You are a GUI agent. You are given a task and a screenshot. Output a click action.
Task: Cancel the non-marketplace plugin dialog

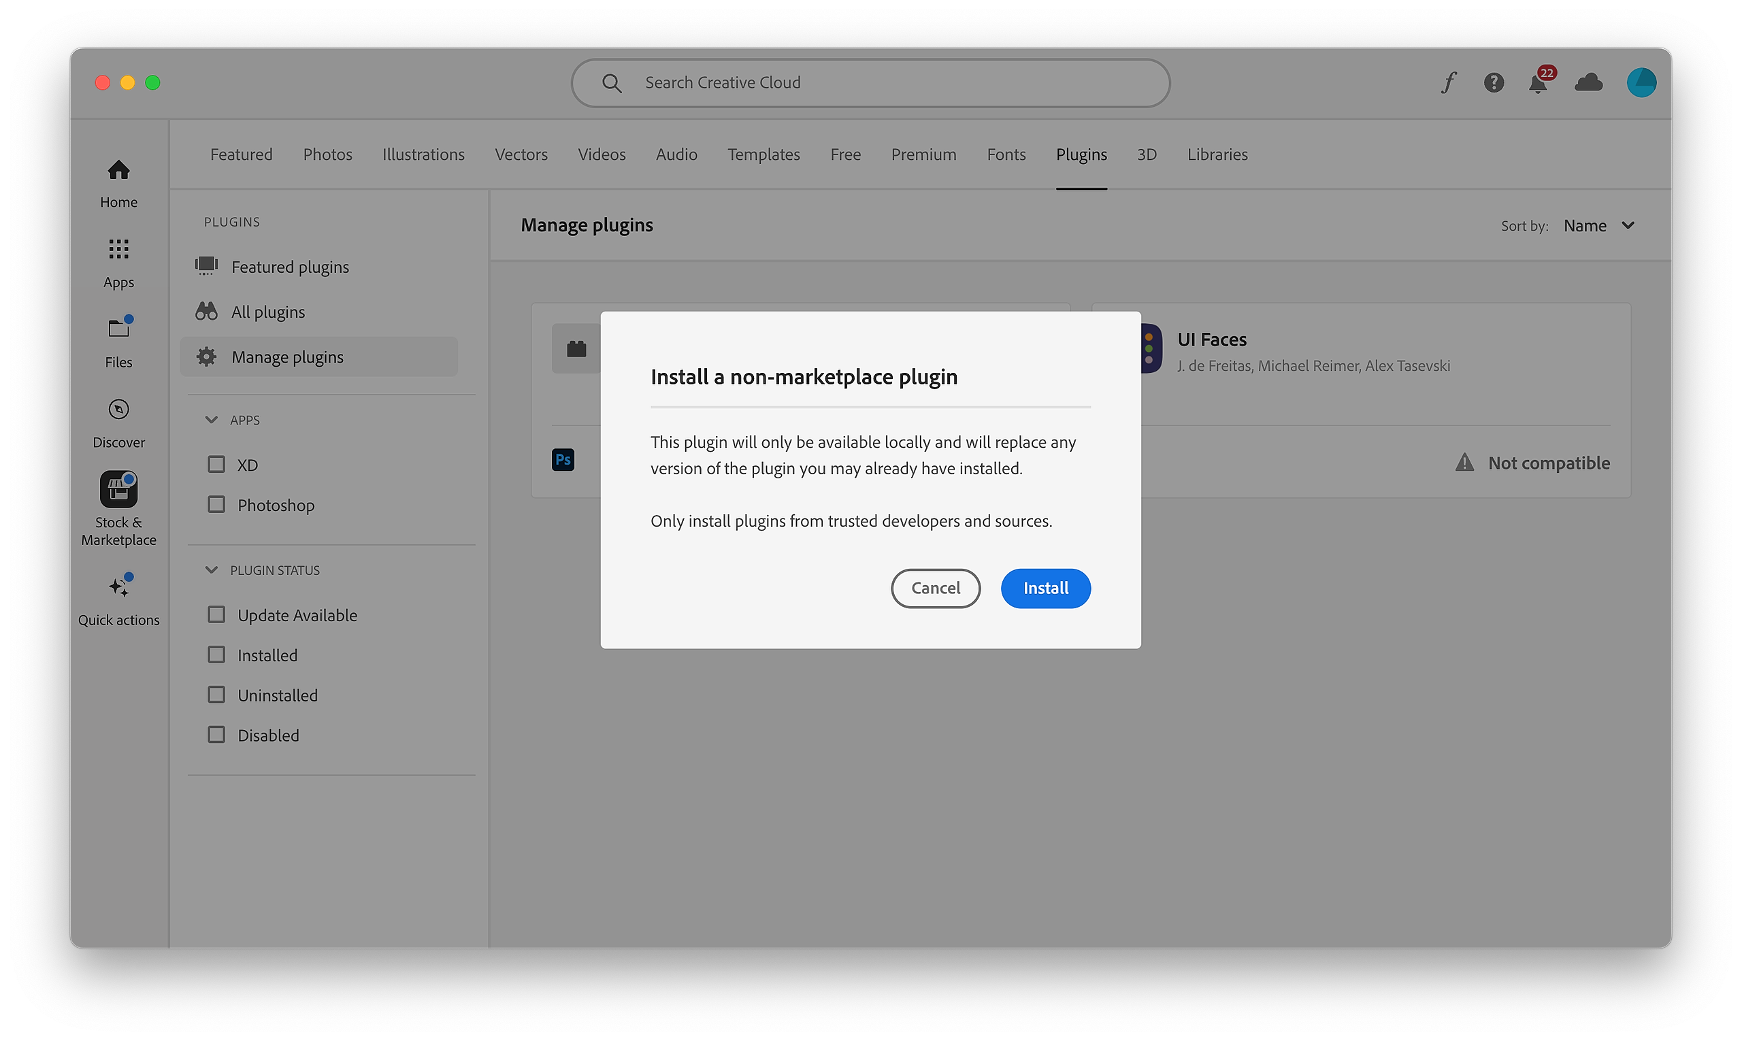click(x=935, y=588)
